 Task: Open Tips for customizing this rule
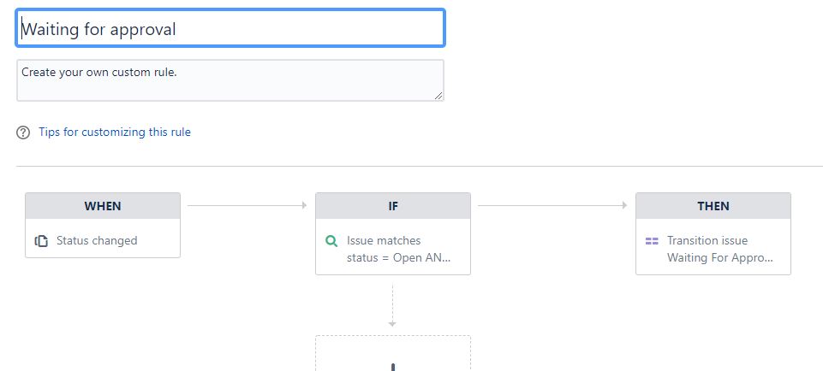[115, 132]
